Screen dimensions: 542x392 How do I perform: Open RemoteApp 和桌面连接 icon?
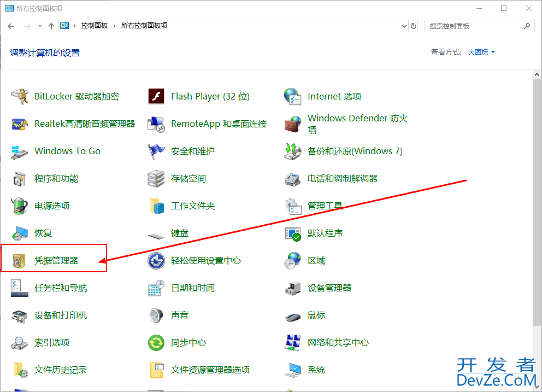pyautogui.click(x=156, y=124)
